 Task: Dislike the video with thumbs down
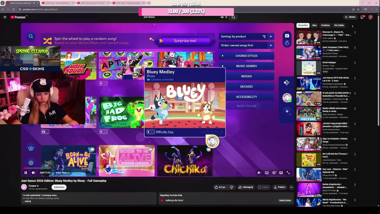232,187
